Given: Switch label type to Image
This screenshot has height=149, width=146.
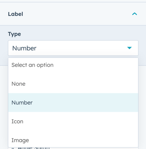Looking at the screenshot, I should (73, 140).
